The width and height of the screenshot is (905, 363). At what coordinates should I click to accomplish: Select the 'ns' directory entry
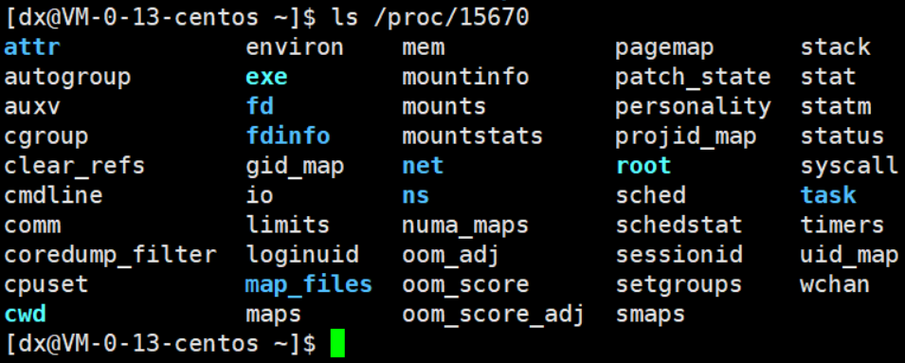tap(416, 197)
